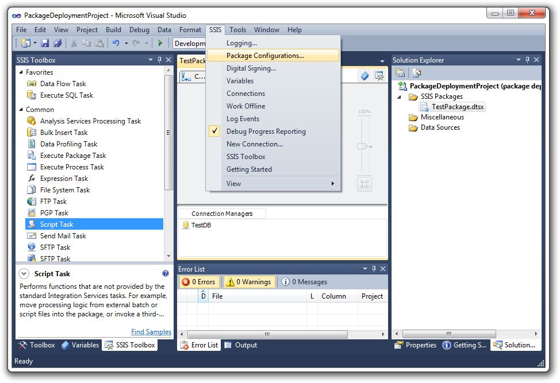Select the File System Task icon
Image resolution: width=560 pixels, height=383 pixels.
coord(32,189)
